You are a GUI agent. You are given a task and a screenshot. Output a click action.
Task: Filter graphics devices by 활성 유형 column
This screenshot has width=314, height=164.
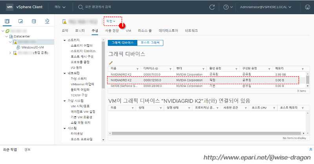click(236, 69)
